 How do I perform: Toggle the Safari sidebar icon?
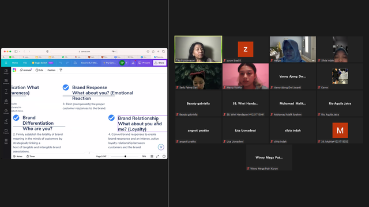(x=16, y=51)
